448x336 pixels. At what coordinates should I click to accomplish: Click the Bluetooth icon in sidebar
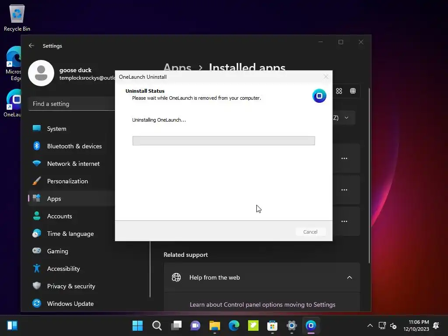pyautogui.click(x=37, y=146)
